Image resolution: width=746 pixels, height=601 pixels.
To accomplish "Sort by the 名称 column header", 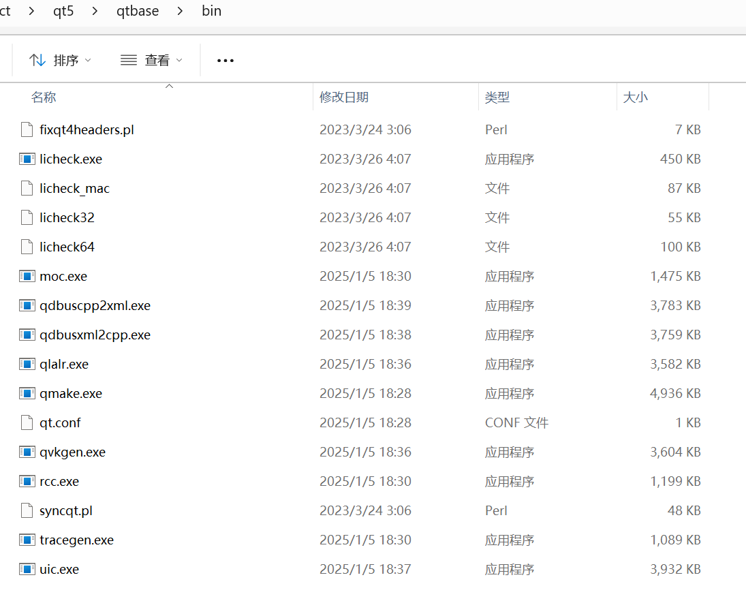I will click(x=44, y=97).
